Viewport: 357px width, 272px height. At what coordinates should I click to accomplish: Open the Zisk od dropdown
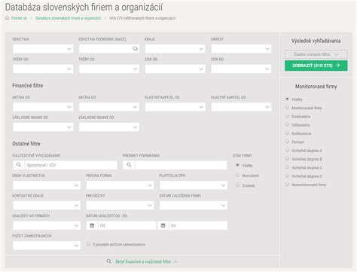(175, 69)
